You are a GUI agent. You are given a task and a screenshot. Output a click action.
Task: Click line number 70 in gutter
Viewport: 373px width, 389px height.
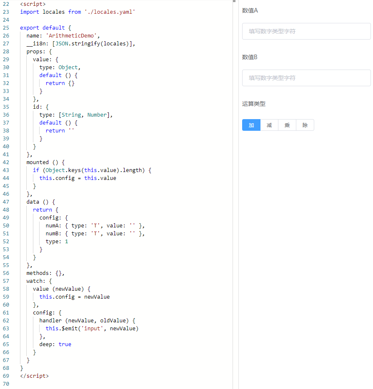(6, 384)
